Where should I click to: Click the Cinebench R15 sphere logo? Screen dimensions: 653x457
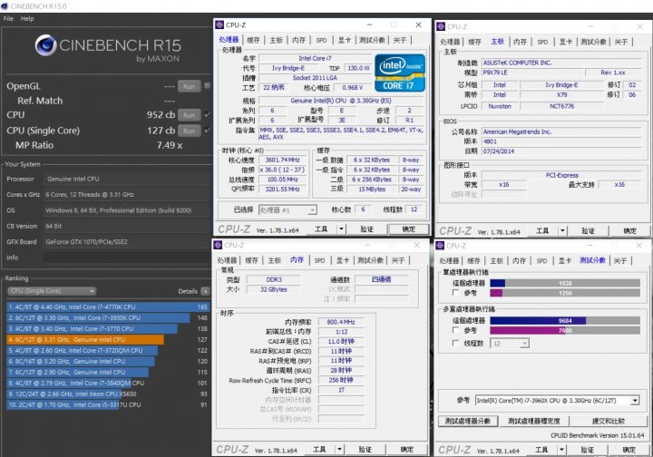(x=45, y=45)
